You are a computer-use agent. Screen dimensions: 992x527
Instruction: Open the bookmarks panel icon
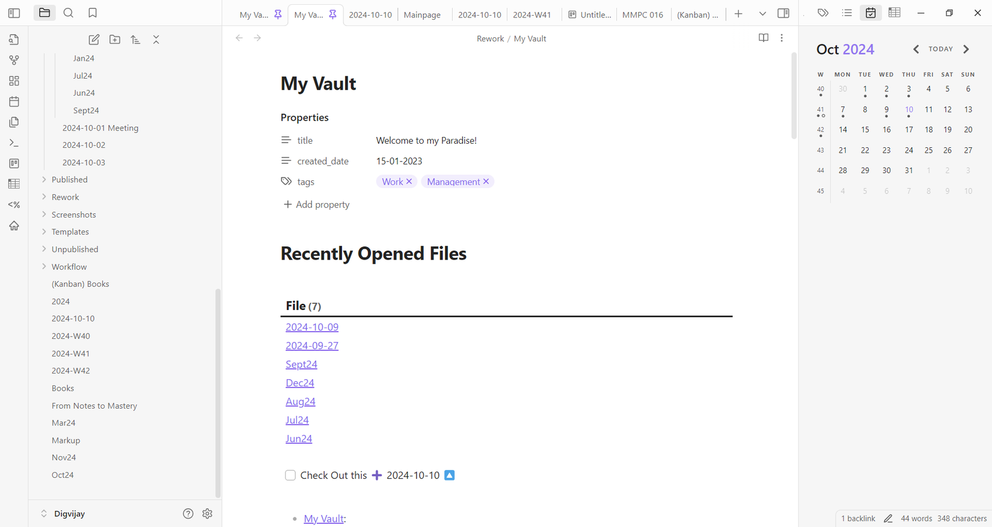pos(93,13)
